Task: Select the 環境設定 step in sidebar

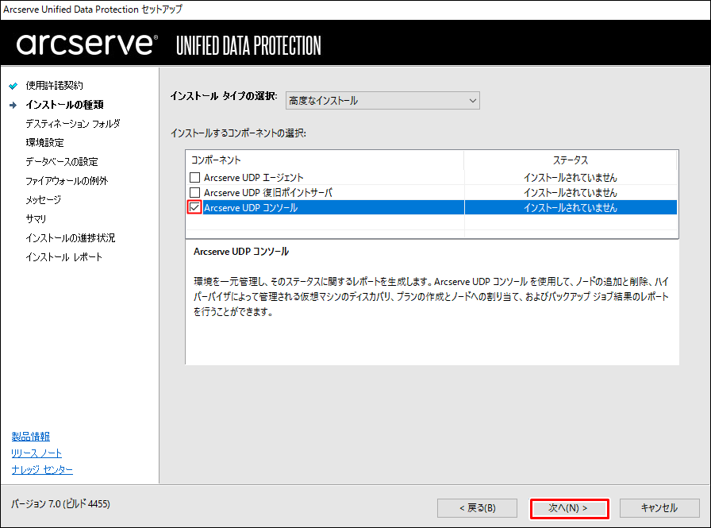Action: [x=44, y=142]
